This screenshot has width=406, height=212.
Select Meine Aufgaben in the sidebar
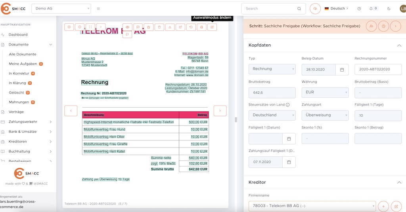tap(23, 64)
